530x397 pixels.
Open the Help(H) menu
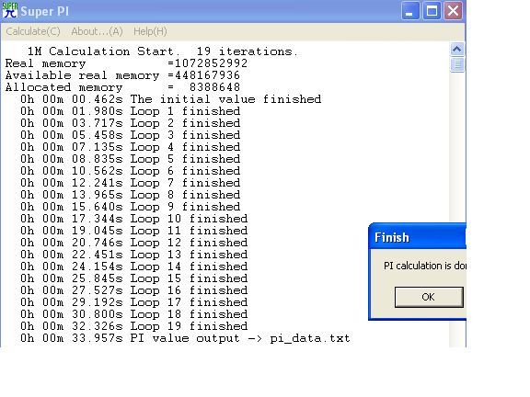point(150,31)
